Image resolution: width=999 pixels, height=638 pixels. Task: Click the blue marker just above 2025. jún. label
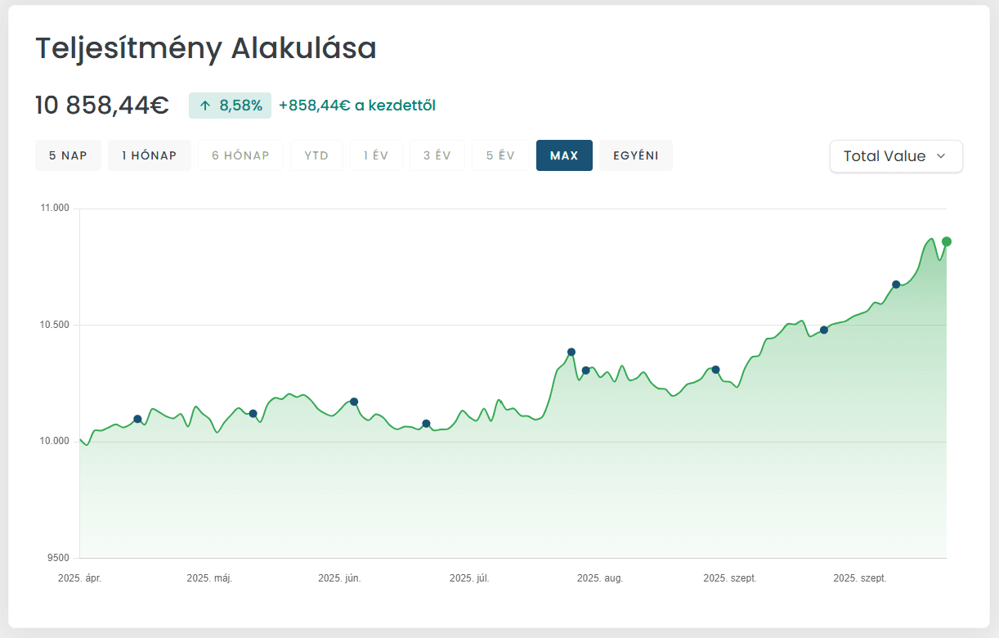(354, 402)
